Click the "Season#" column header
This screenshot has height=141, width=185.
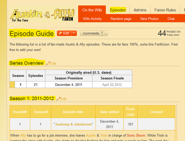point(41,112)
